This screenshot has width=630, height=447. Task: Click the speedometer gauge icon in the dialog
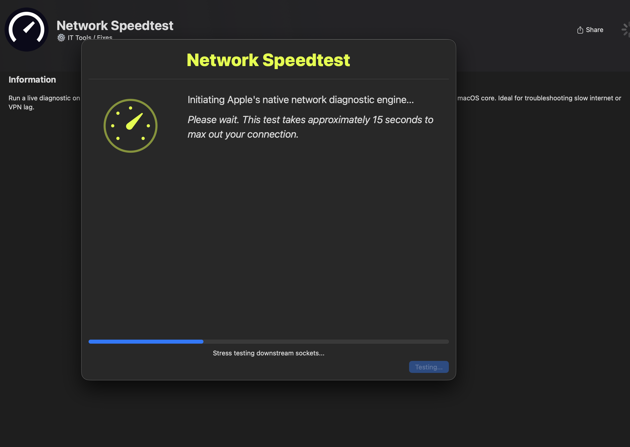[x=130, y=126]
